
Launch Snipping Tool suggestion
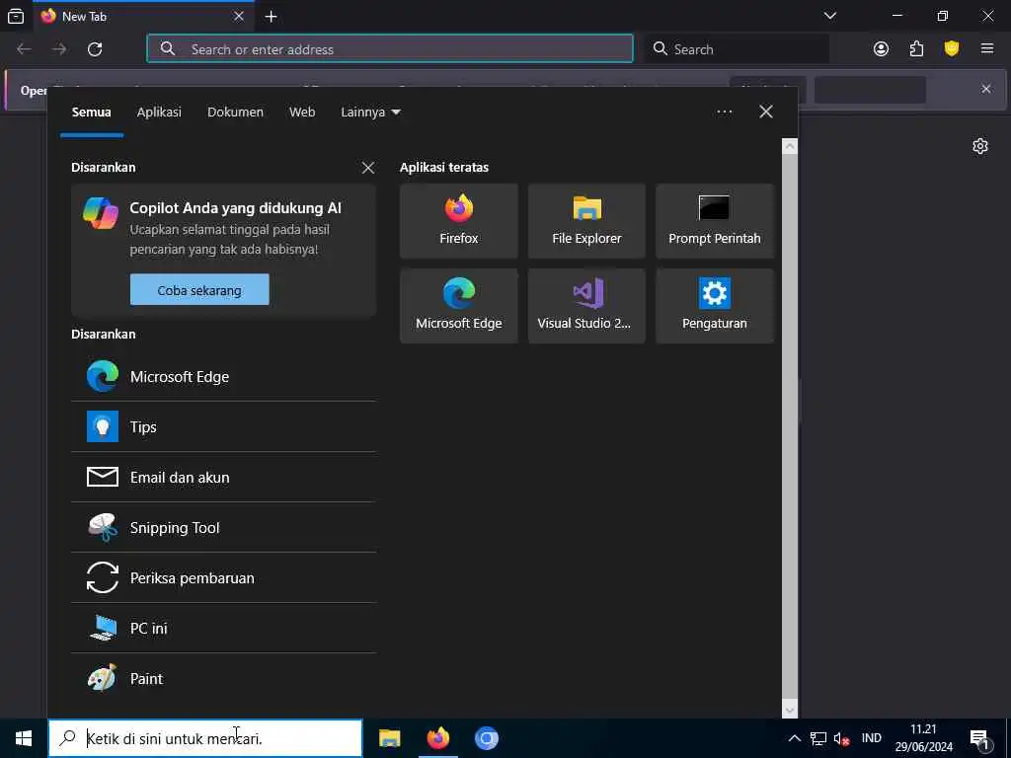(223, 527)
